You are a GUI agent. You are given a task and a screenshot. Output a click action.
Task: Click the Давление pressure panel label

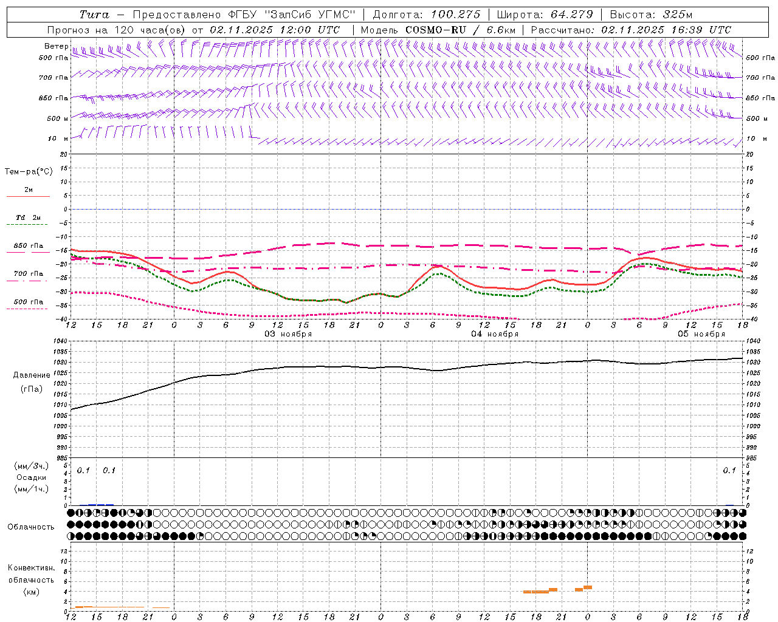pyautogui.click(x=28, y=375)
